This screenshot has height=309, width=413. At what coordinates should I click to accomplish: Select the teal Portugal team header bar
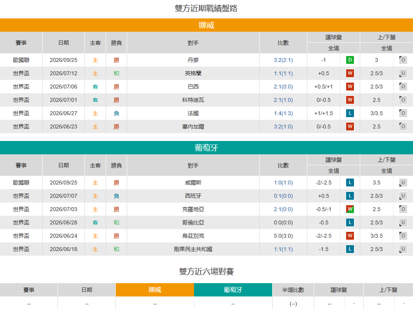click(206, 148)
